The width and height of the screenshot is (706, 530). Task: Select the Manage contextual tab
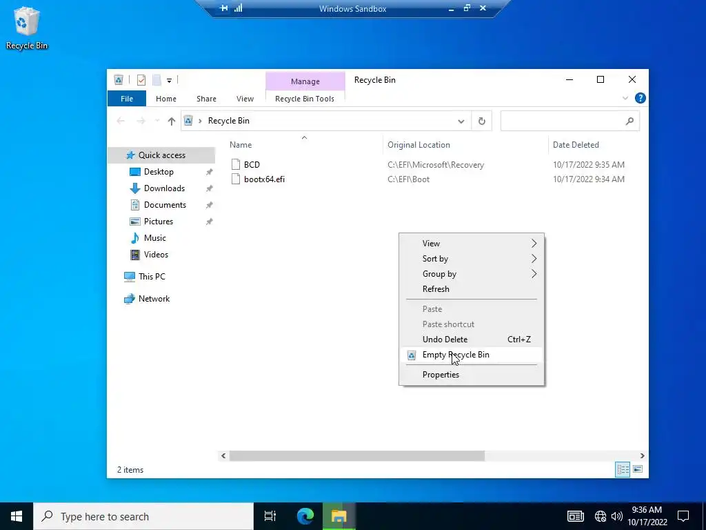point(305,81)
